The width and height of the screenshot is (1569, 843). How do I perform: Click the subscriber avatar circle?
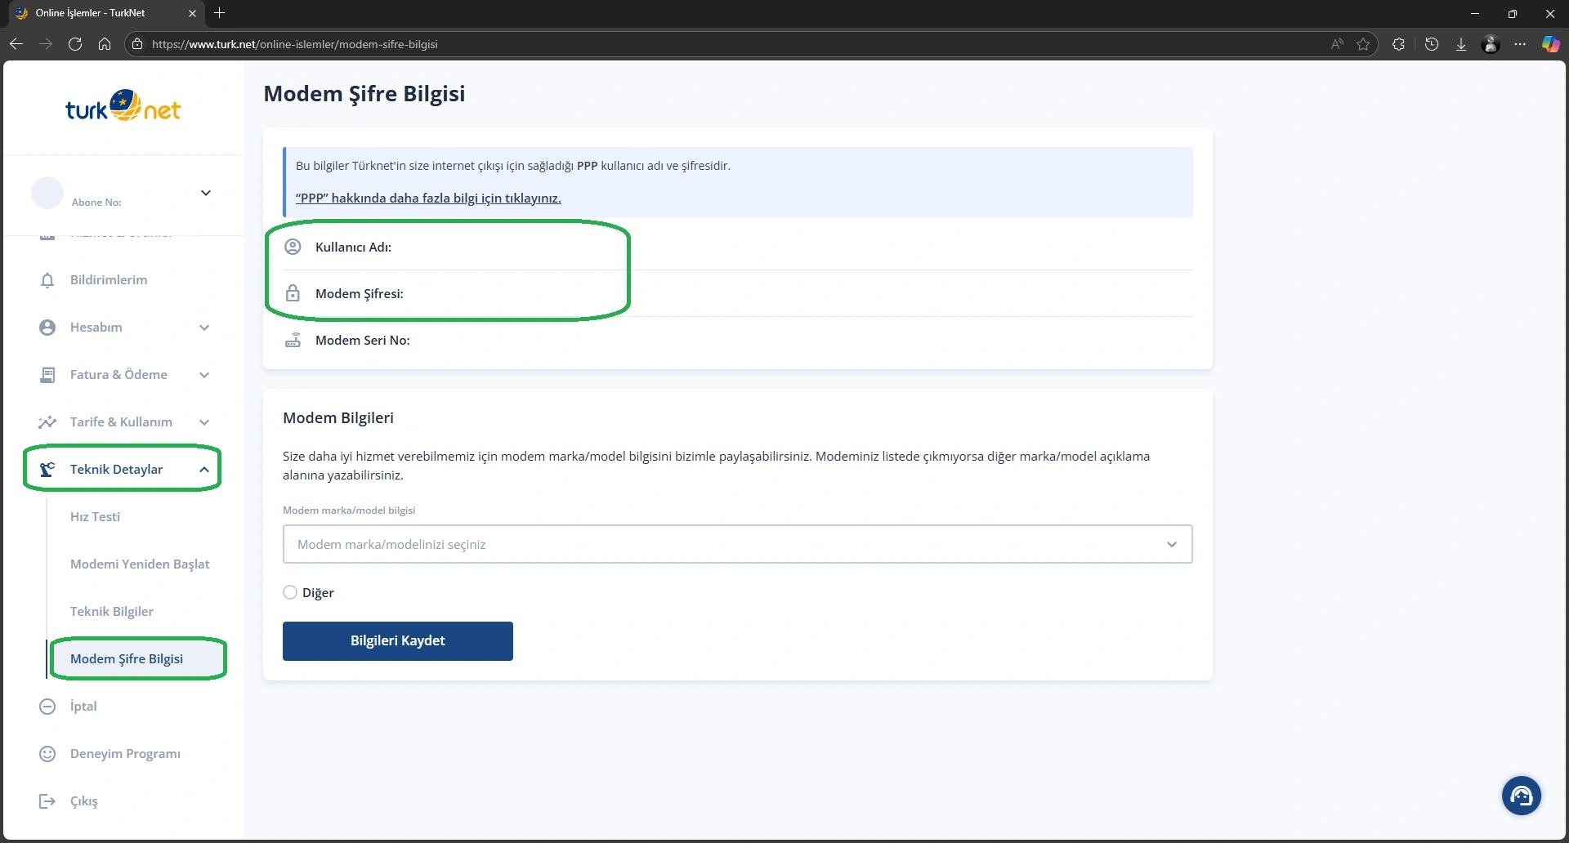point(47,193)
